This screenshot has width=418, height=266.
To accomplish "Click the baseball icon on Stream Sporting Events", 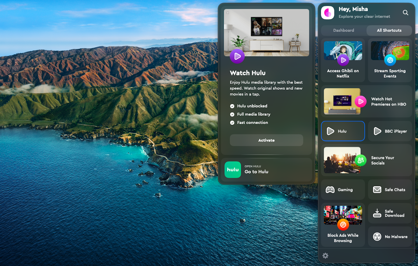I will tap(391, 60).
